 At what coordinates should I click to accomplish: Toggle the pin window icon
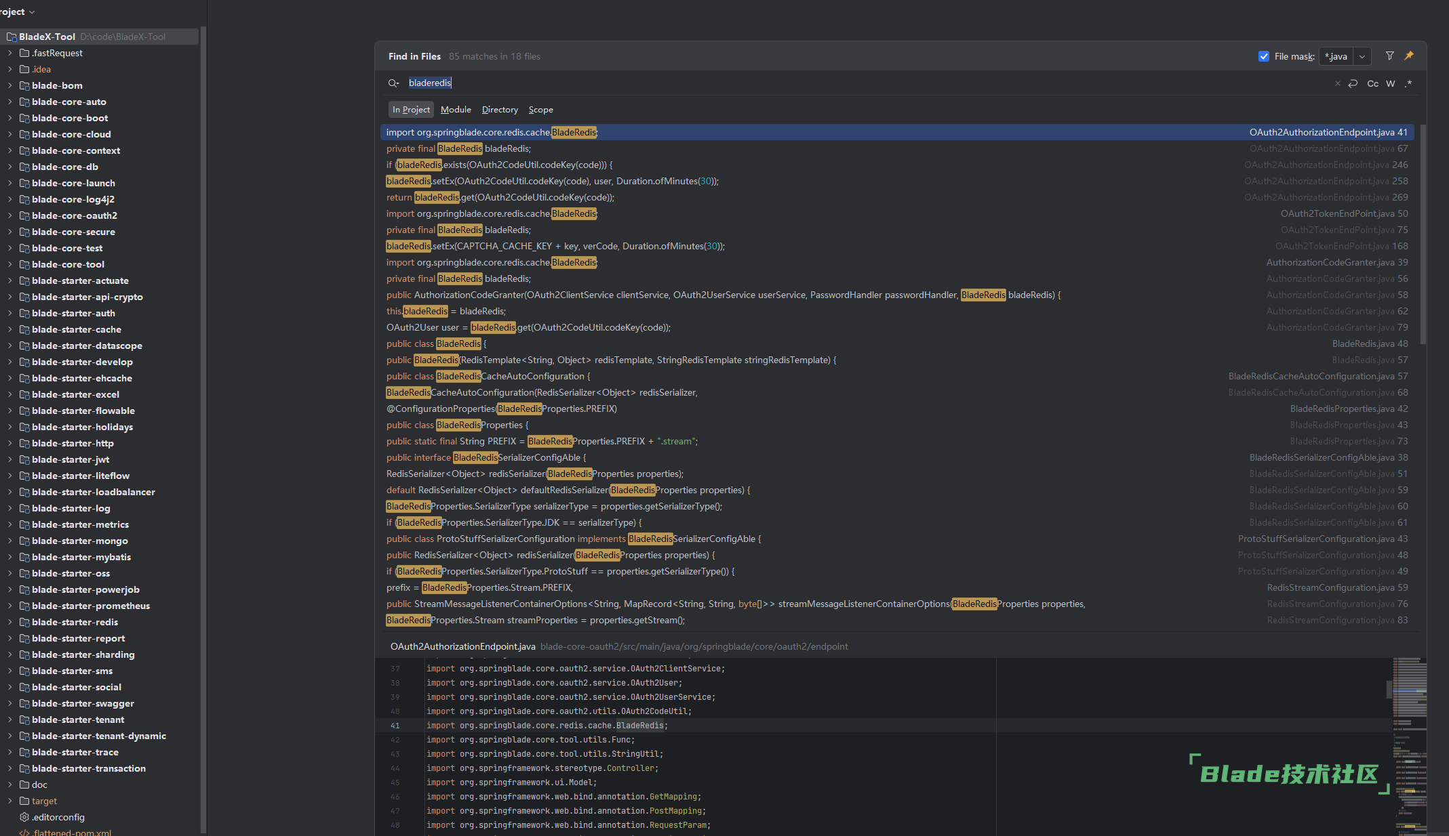(1409, 56)
